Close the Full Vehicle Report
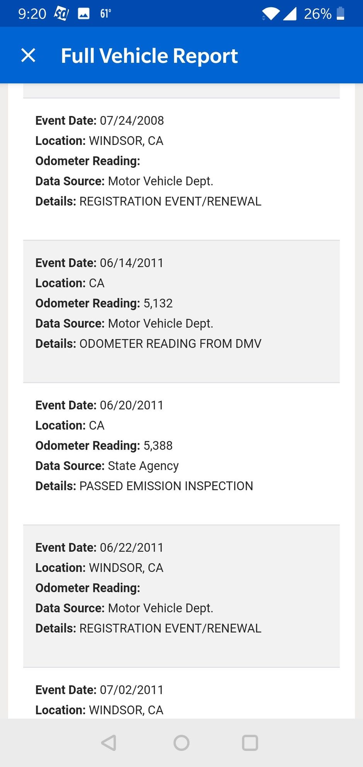The height and width of the screenshot is (767, 363). point(28,55)
